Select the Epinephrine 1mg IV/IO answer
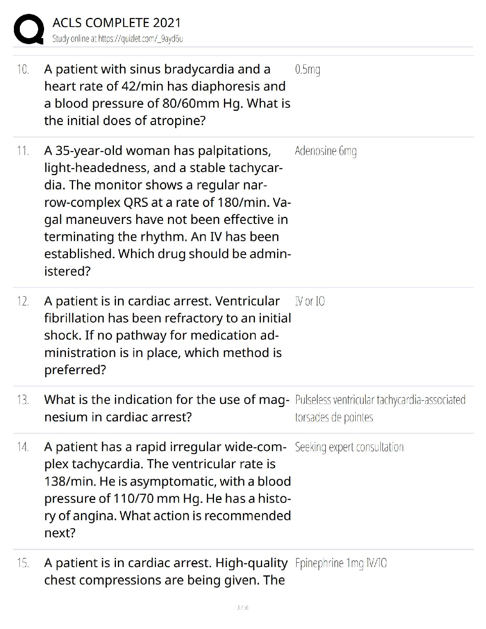 point(341,563)
